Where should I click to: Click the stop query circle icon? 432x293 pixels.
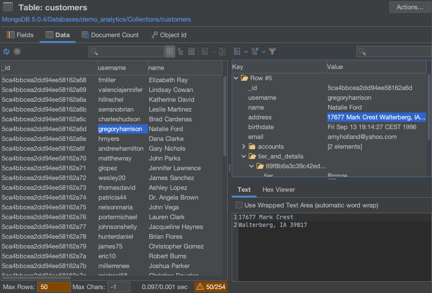(x=17, y=51)
